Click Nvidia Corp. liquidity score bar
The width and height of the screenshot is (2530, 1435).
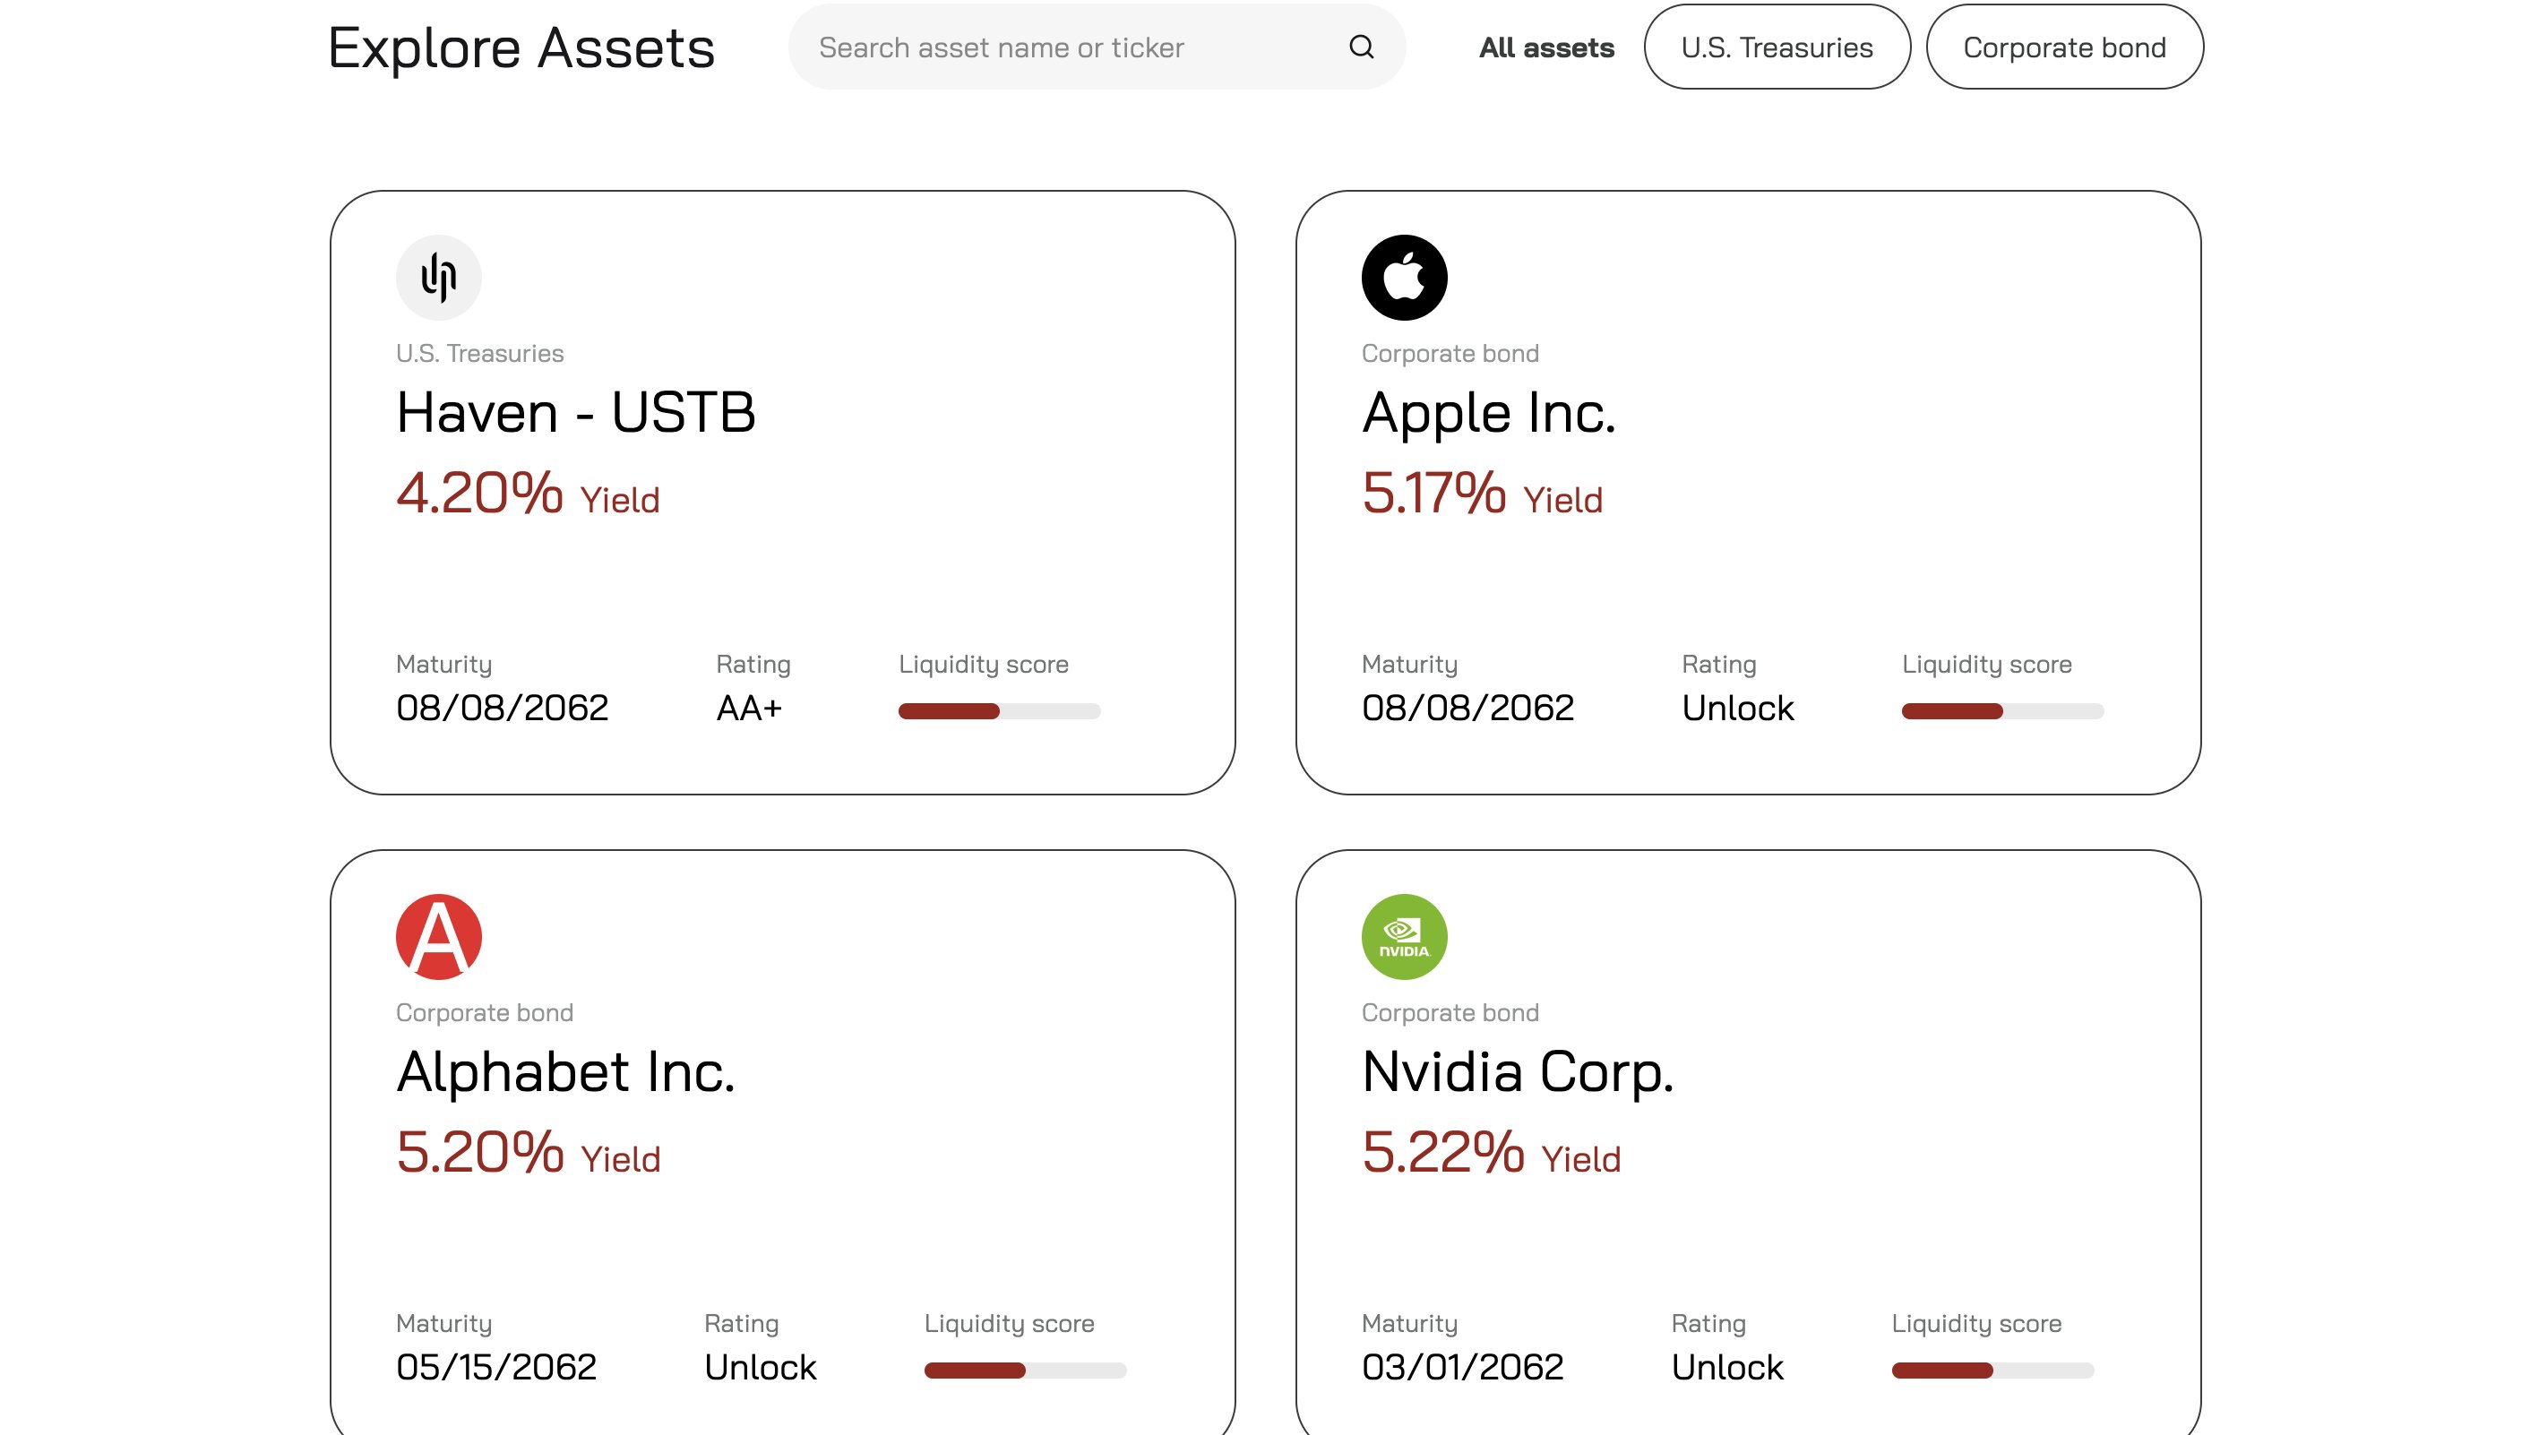(x=1992, y=1370)
